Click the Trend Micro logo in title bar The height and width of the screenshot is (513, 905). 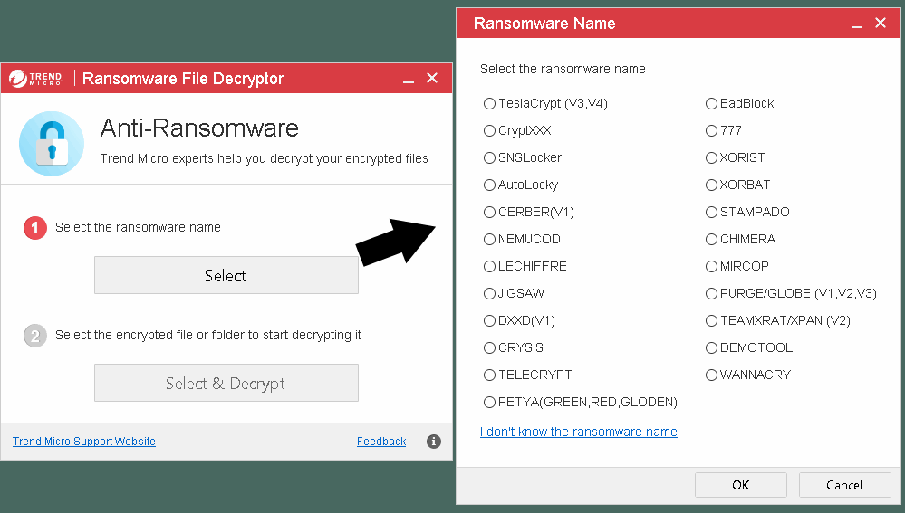click(x=35, y=79)
